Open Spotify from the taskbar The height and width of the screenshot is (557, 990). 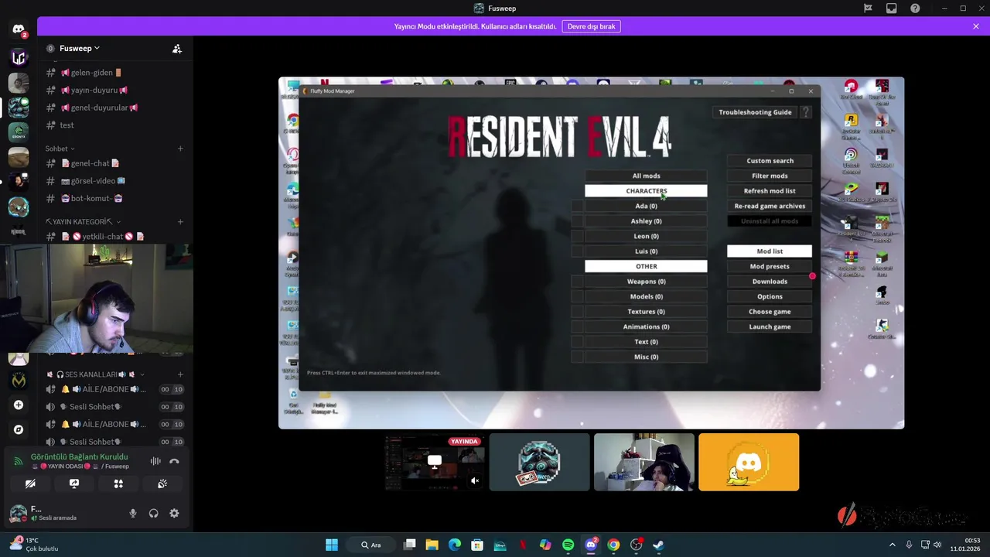[x=568, y=545]
